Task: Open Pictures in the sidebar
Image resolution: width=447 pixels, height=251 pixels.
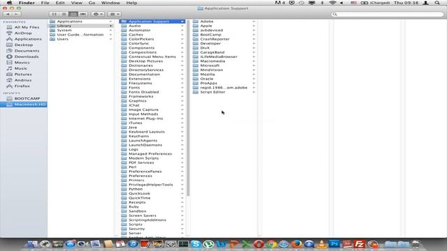Action: click(24, 75)
